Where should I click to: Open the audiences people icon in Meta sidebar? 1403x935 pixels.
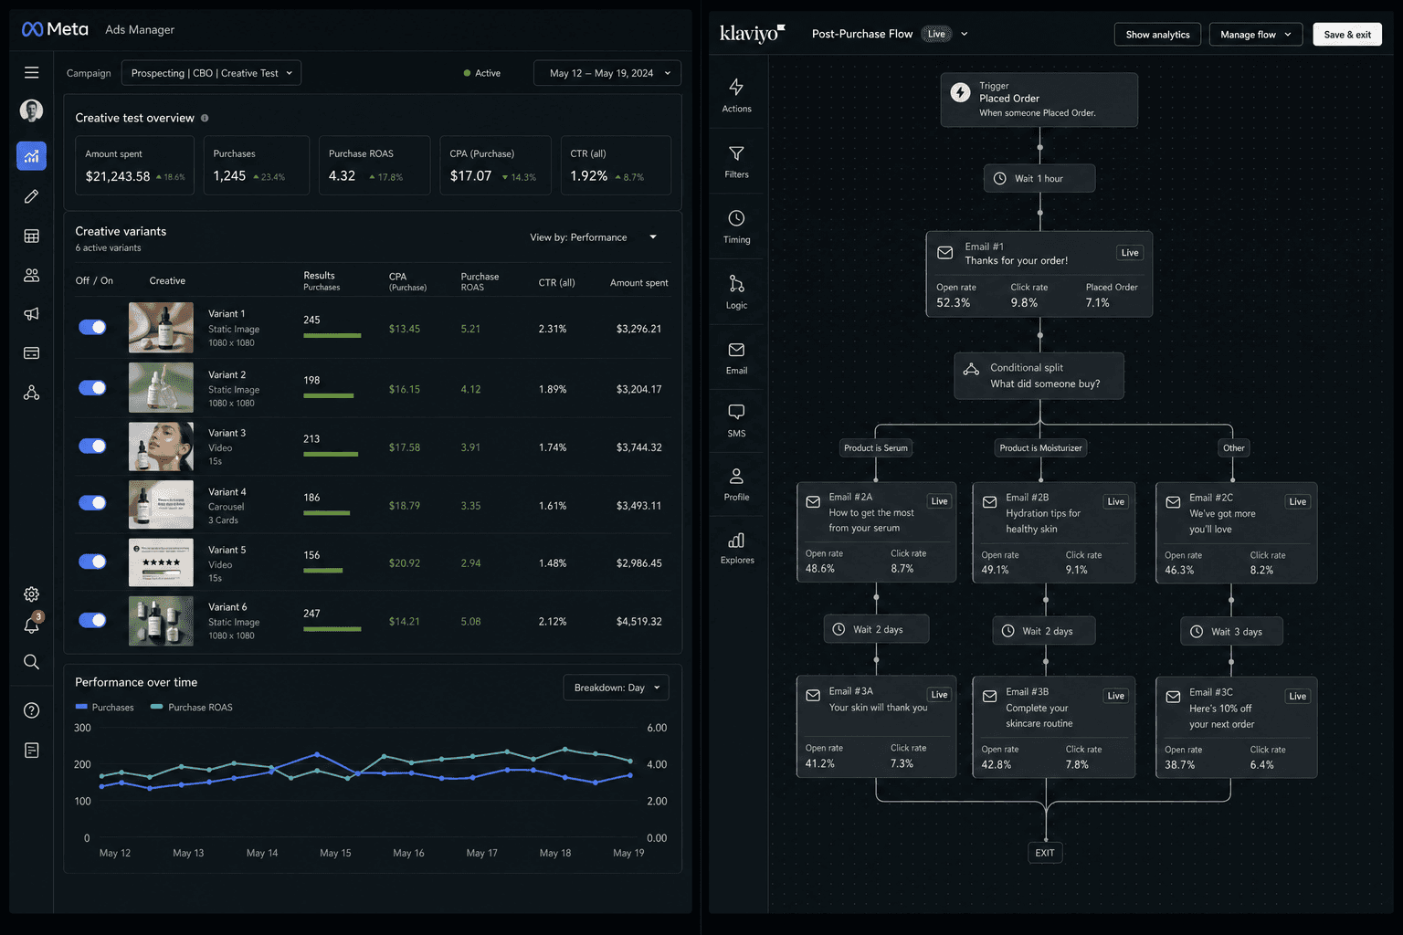coord(31,275)
